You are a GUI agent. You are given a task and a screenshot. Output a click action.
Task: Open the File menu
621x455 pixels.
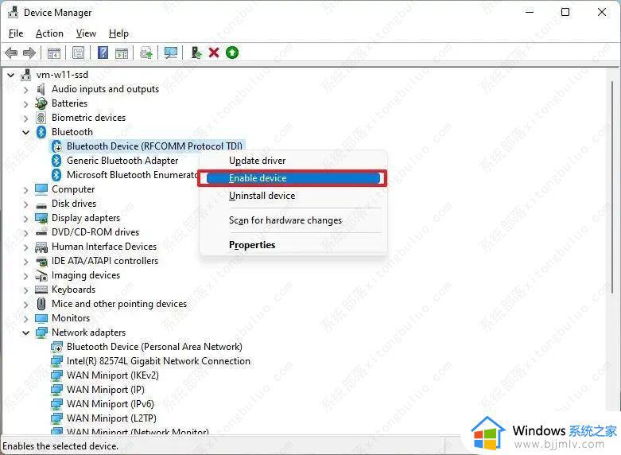tap(16, 33)
